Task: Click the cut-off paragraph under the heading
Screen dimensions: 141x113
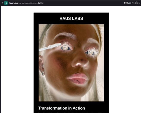Action: pyautogui.click(x=71, y=112)
